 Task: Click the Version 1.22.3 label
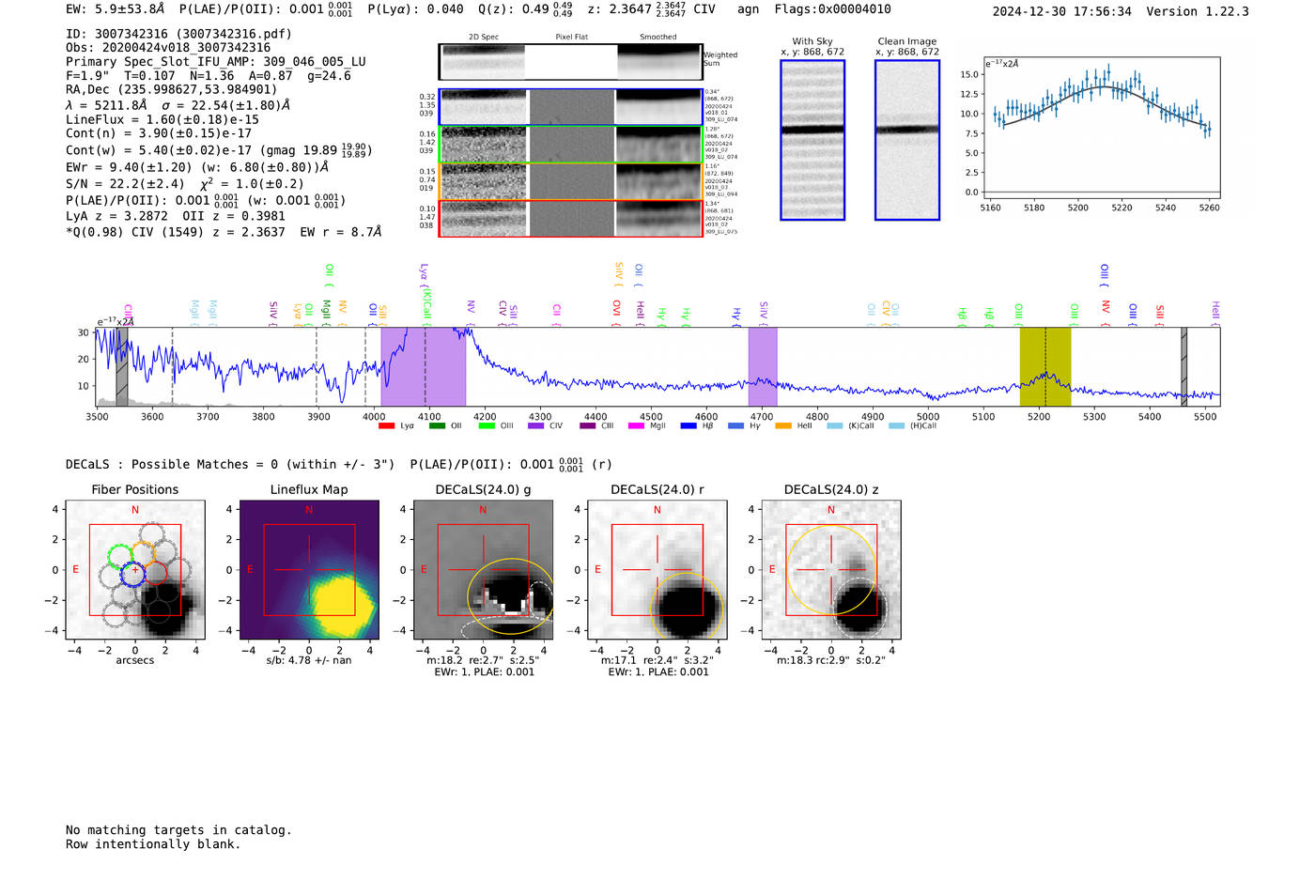(x=1198, y=12)
